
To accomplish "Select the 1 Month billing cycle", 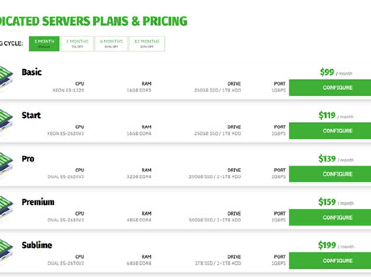I will pyautogui.click(x=44, y=44).
